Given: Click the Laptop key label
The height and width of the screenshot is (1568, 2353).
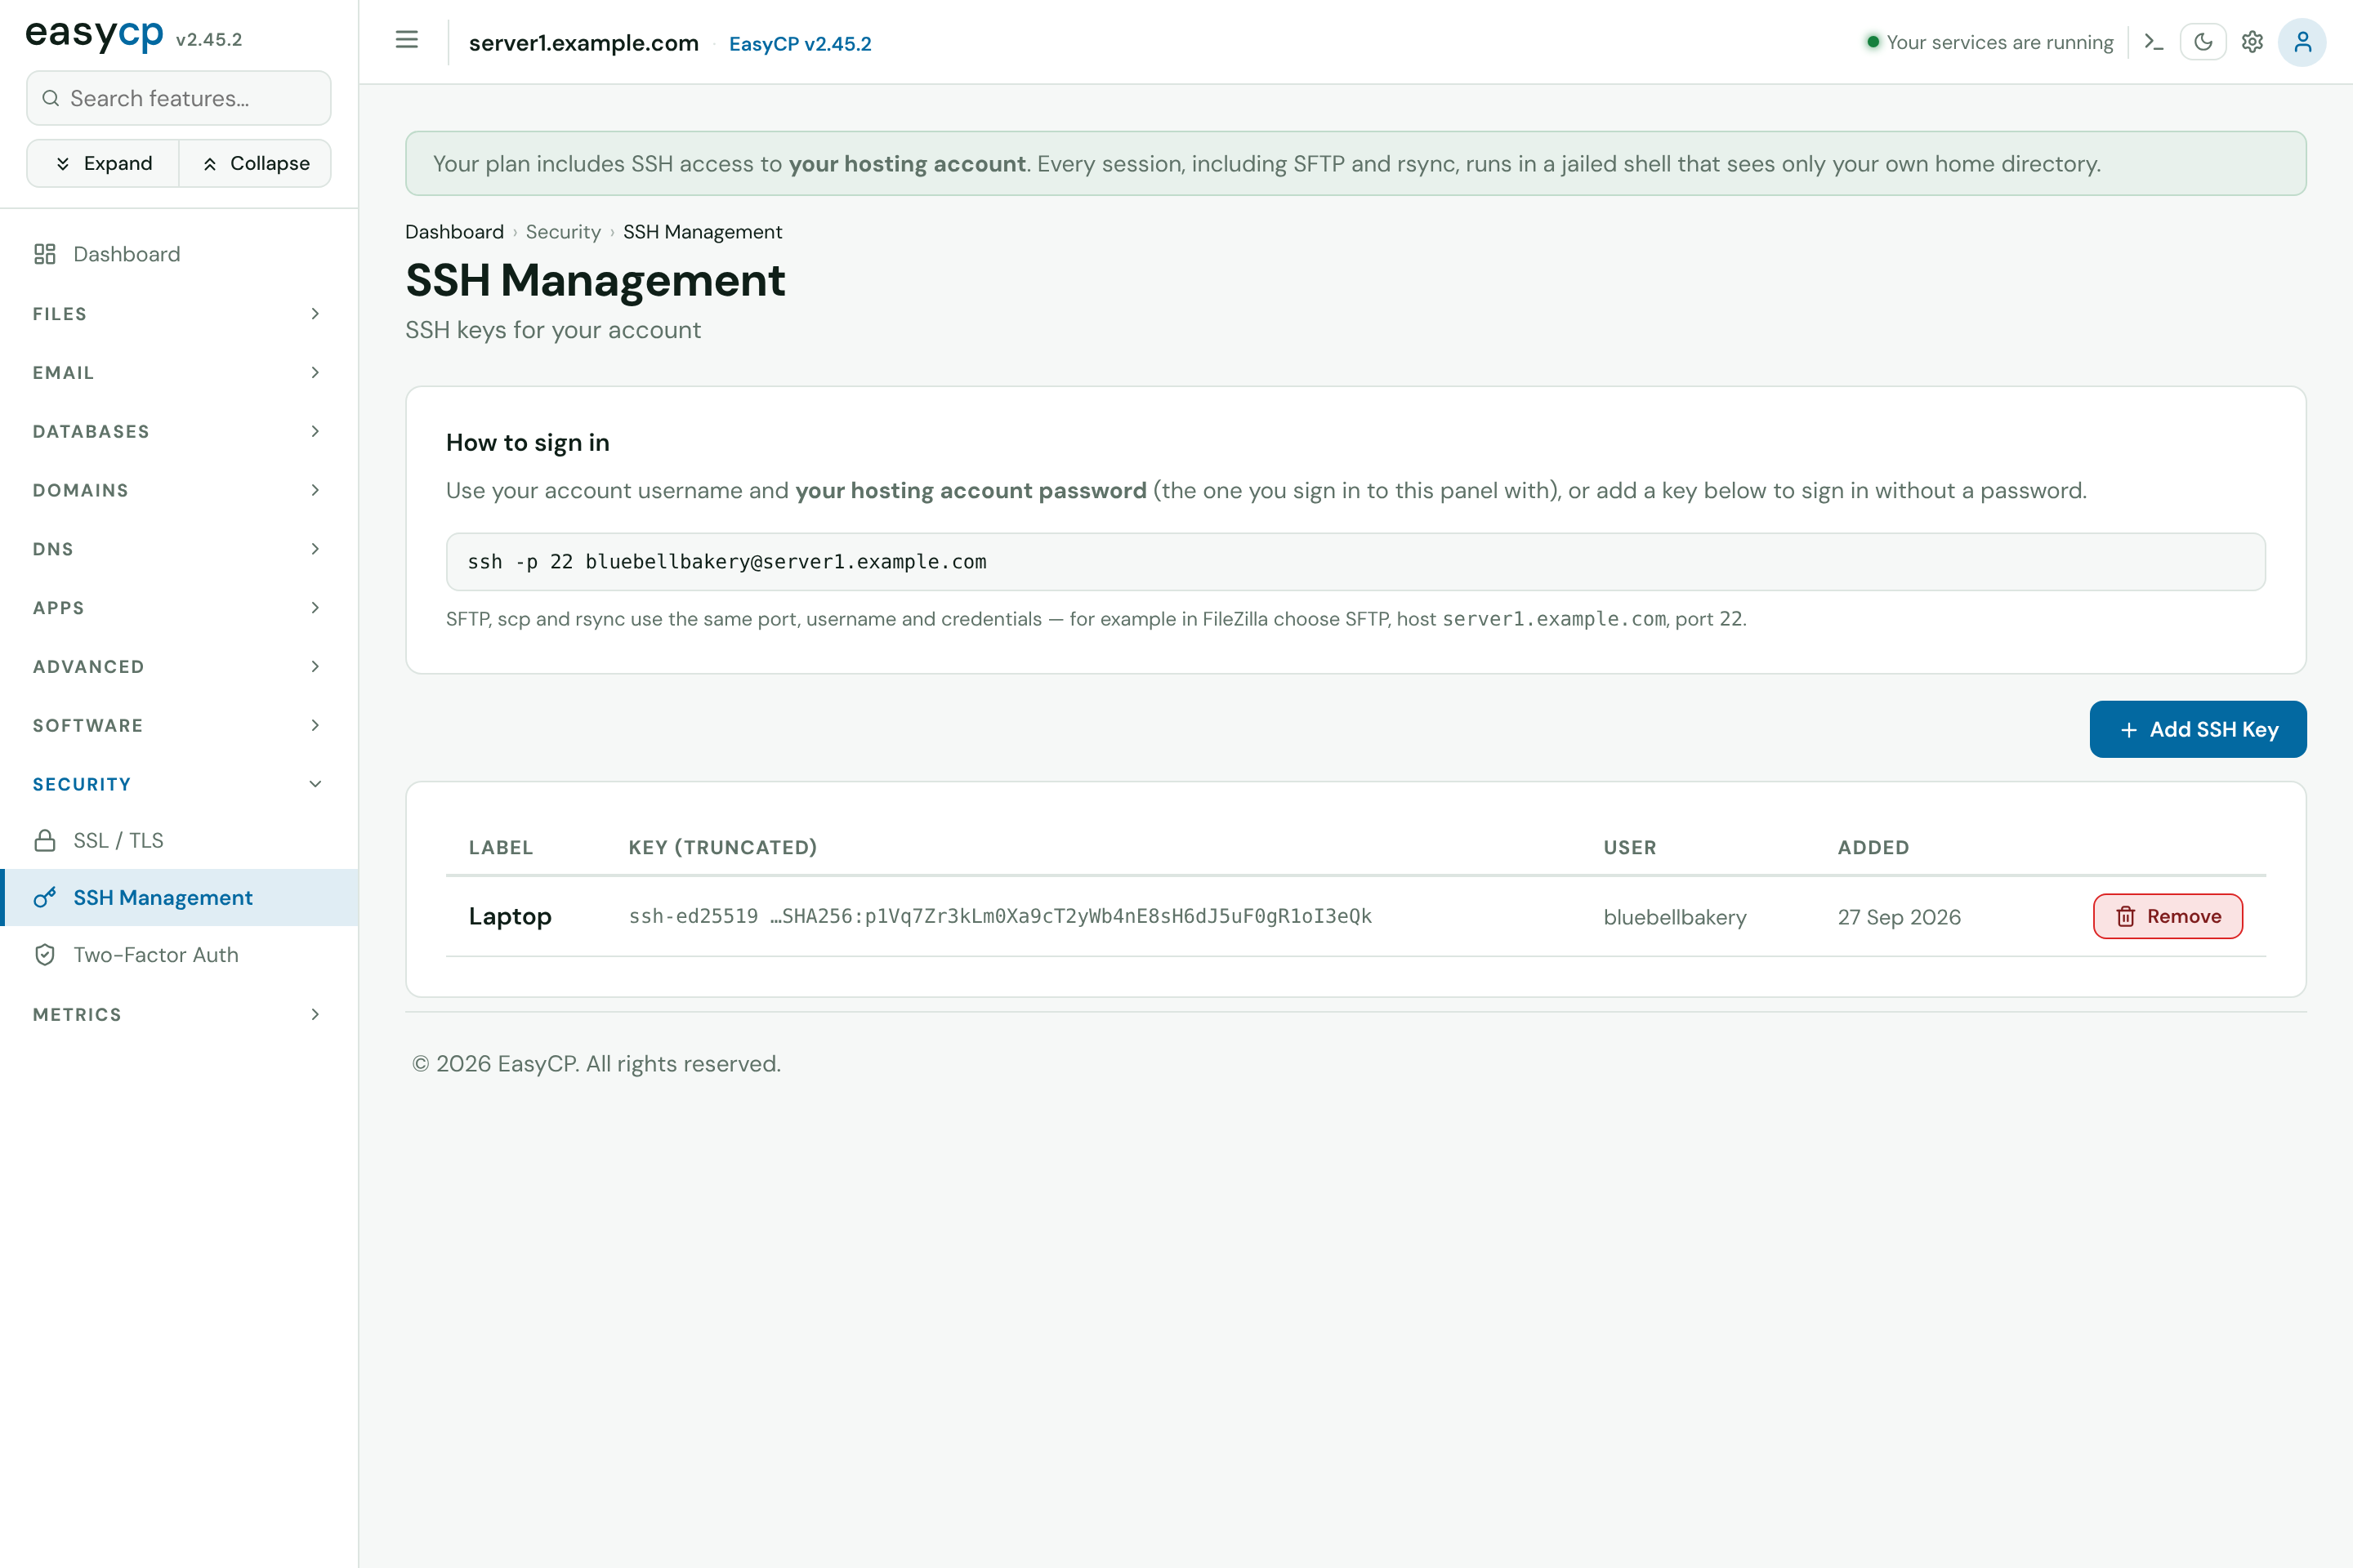Looking at the screenshot, I should click(x=510, y=917).
